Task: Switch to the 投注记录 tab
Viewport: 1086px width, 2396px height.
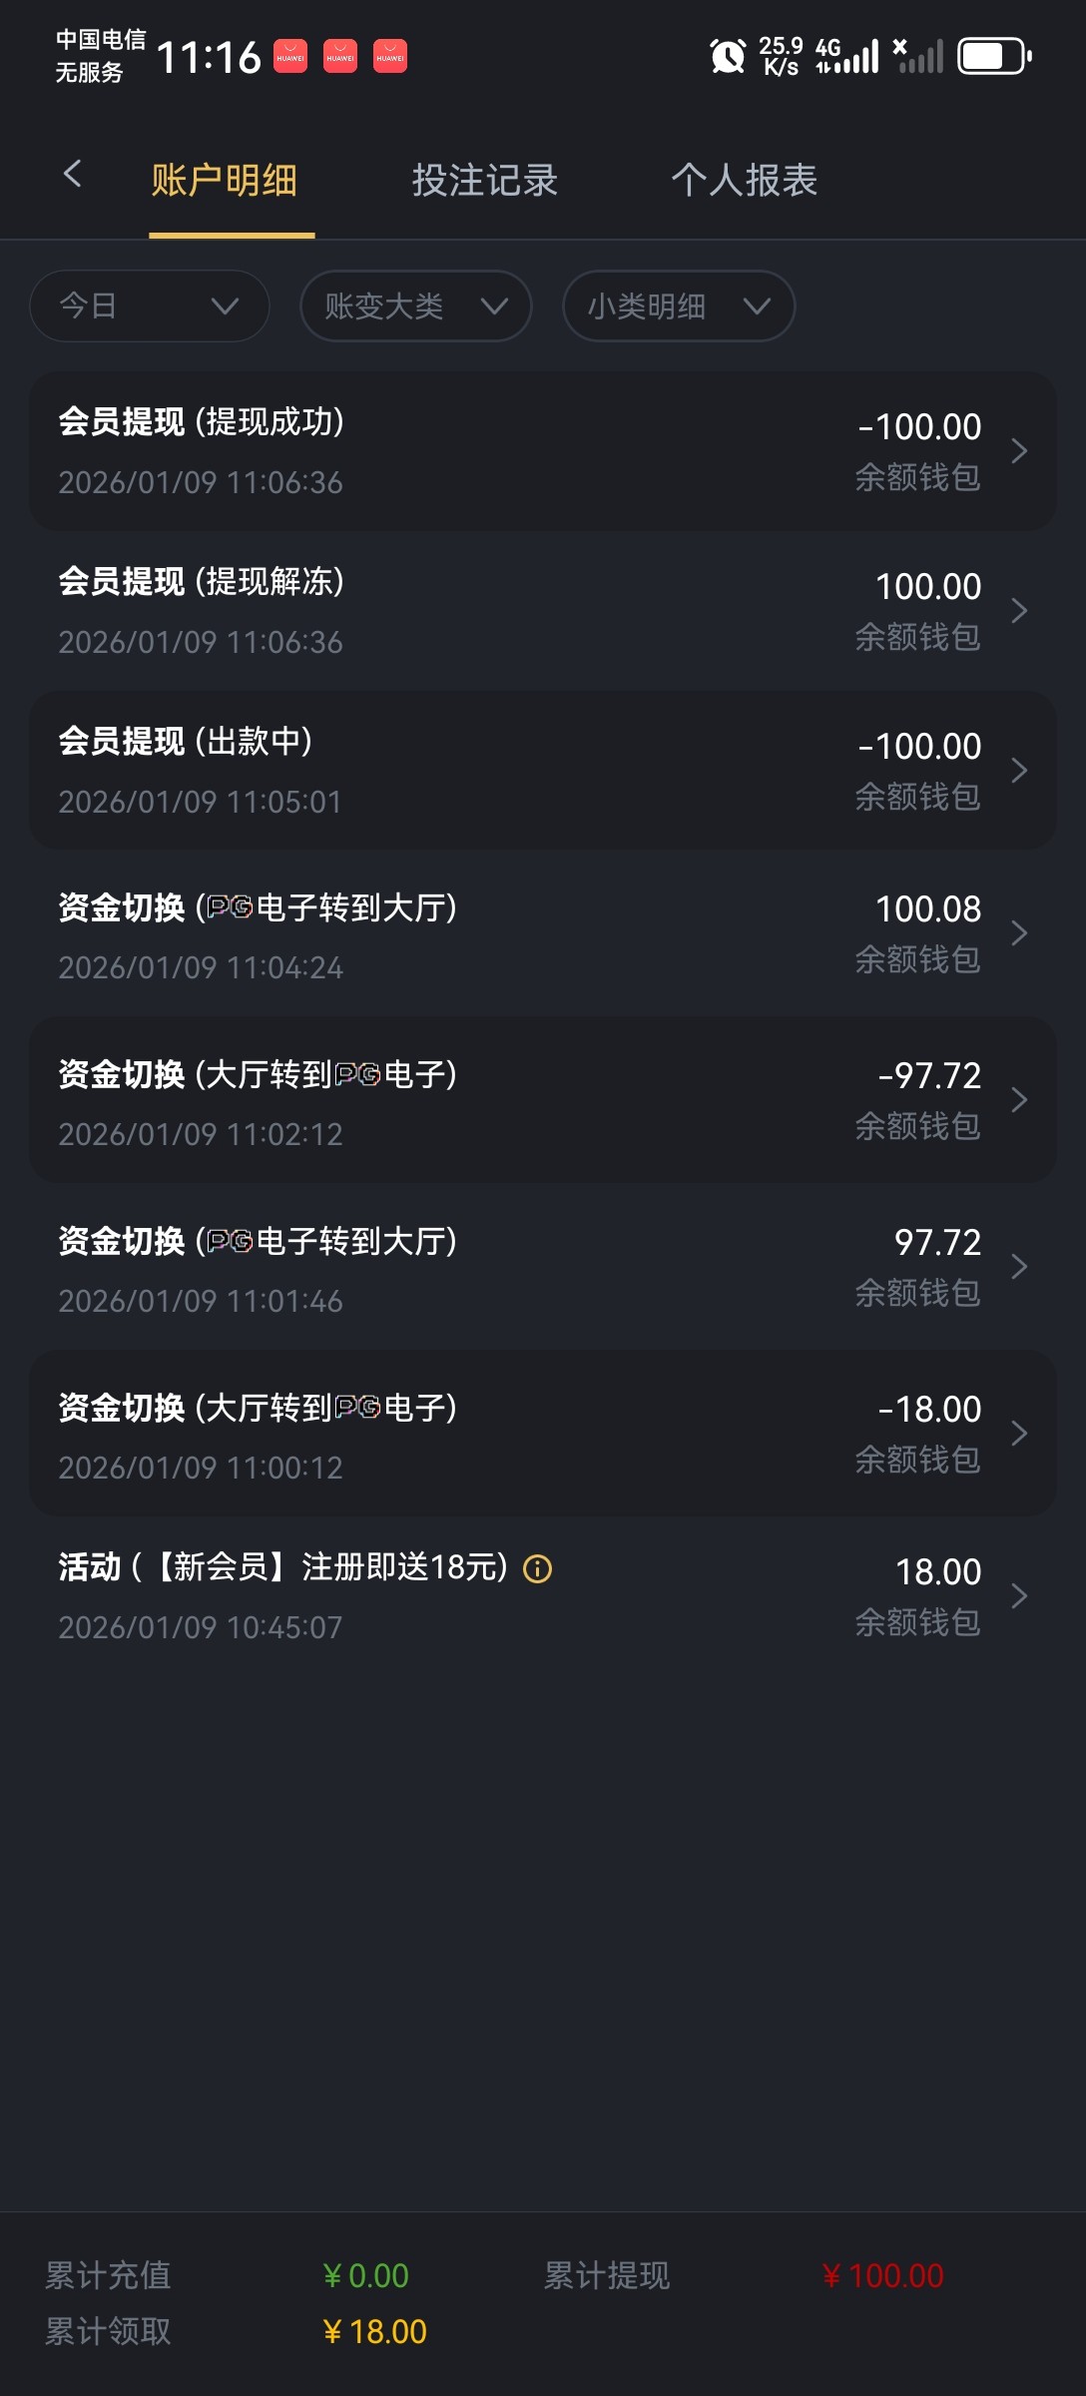Action: click(x=485, y=181)
